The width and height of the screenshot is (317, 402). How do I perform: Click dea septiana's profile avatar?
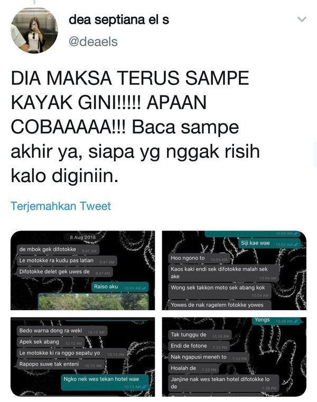(34, 31)
